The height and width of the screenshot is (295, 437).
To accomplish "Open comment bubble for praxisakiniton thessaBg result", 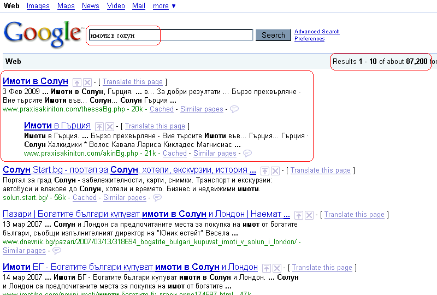I will coord(234,109).
